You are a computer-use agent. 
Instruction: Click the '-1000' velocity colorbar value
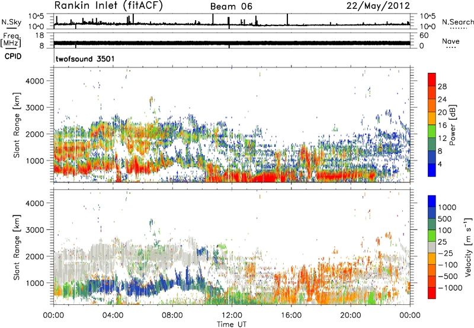450,288
